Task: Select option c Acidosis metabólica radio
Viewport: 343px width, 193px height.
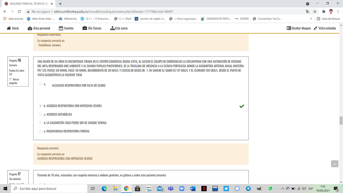Action: [x=40, y=115]
